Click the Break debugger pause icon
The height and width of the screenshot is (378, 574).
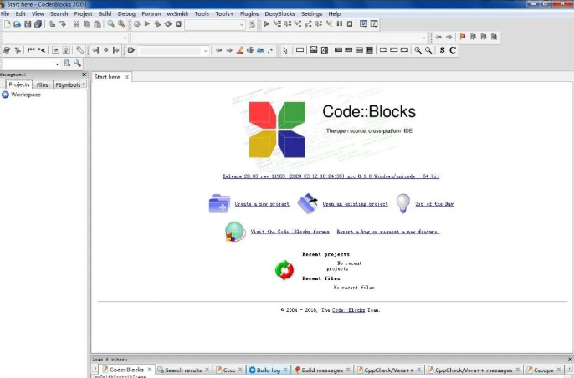coord(340,24)
